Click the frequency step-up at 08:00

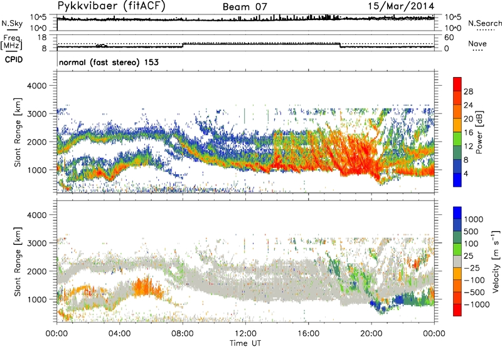(x=183, y=45)
